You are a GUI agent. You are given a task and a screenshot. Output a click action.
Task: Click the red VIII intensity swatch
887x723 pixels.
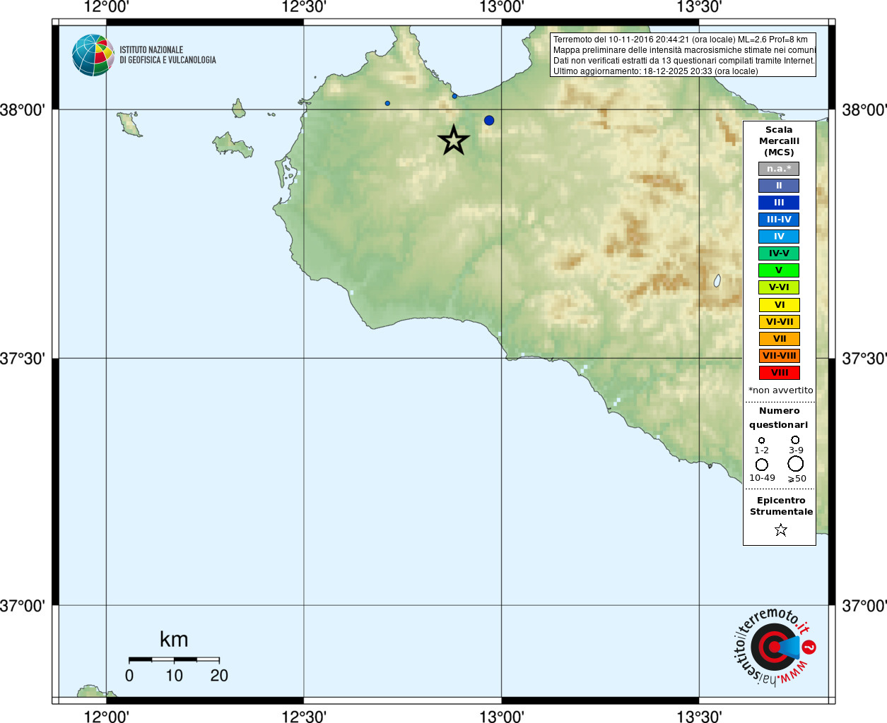[x=780, y=373]
